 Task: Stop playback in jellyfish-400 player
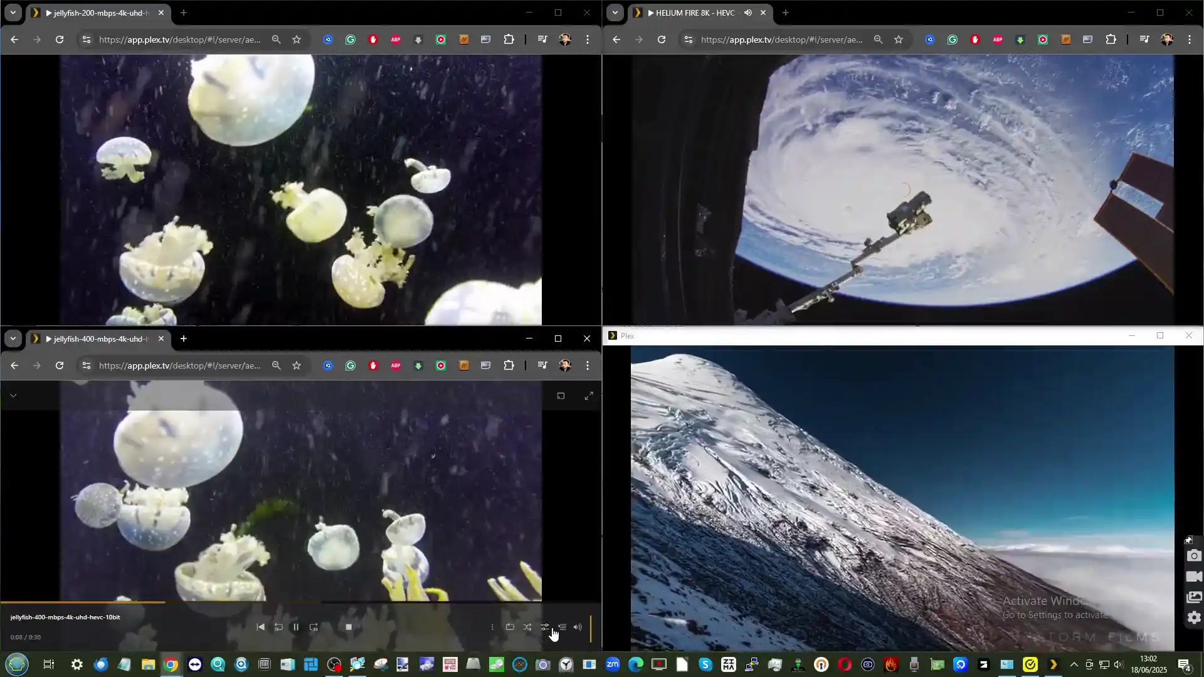click(x=349, y=627)
